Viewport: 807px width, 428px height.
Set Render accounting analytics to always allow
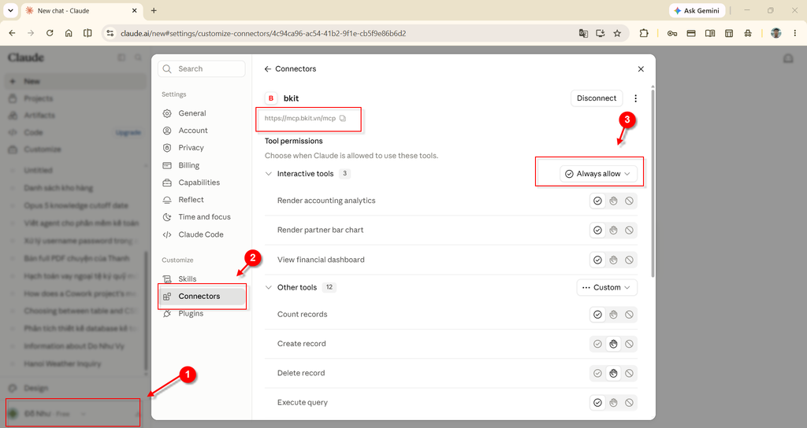[597, 201]
